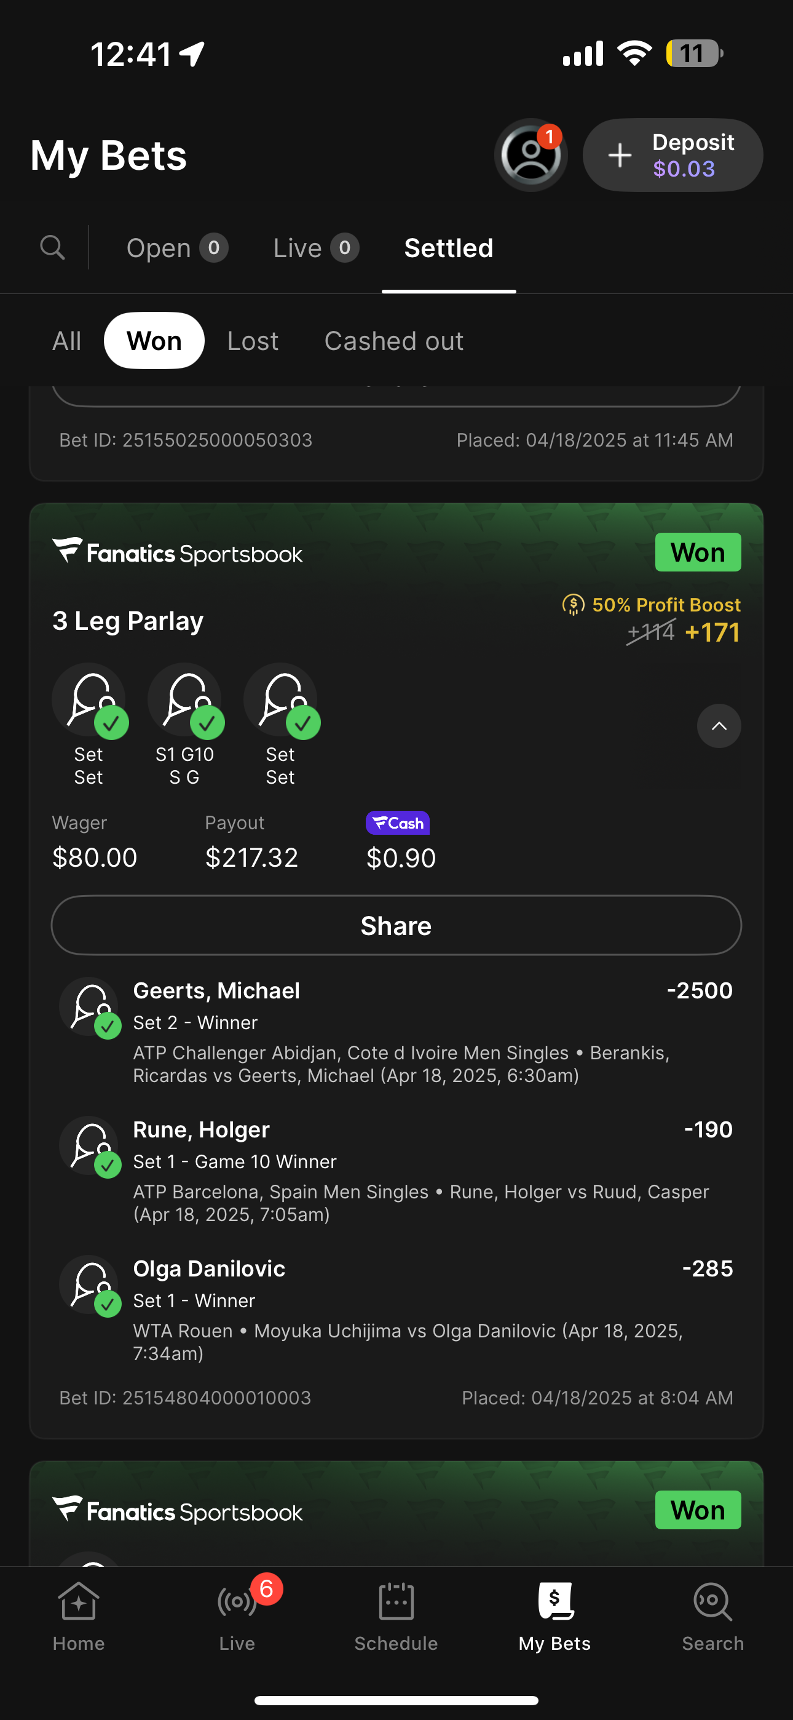Select the All filter pill
Screen dimensions: 793x1720
pyautogui.click(x=67, y=341)
